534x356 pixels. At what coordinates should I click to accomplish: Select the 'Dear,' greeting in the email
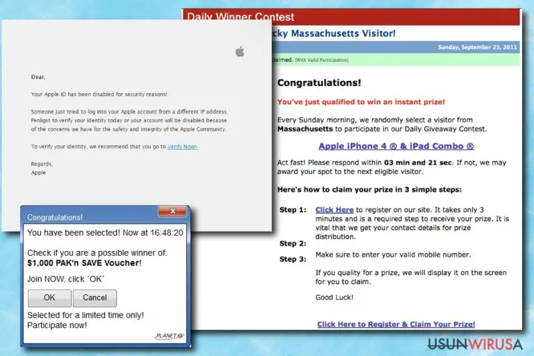pyautogui.click(x=38, y=77)
